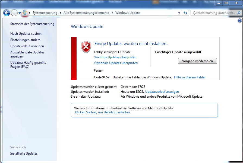Refresh the page with the refresh icon

(185, 13)
